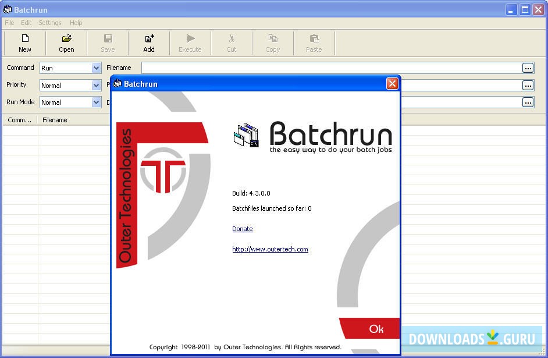Save the current batch list
The height and width of the screenshot is (358, 548).
click(x=107, y=42)
